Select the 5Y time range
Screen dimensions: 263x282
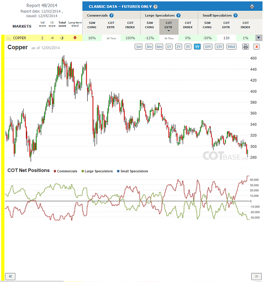pyautogui.click(x=197, y=47)
